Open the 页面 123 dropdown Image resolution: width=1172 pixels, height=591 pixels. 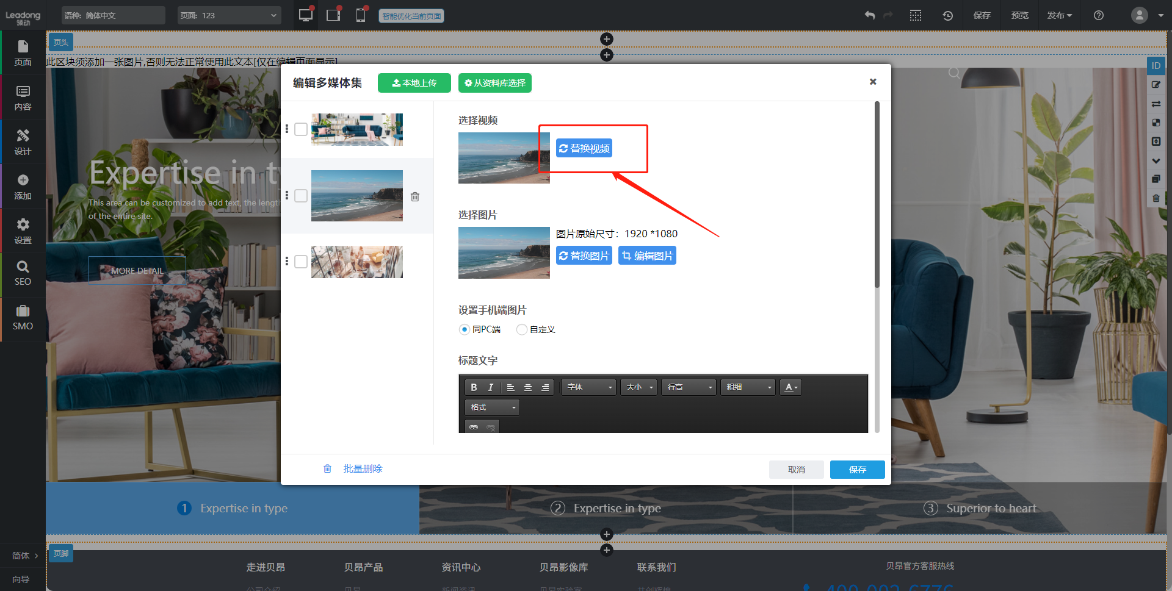[x=229, y=15]
